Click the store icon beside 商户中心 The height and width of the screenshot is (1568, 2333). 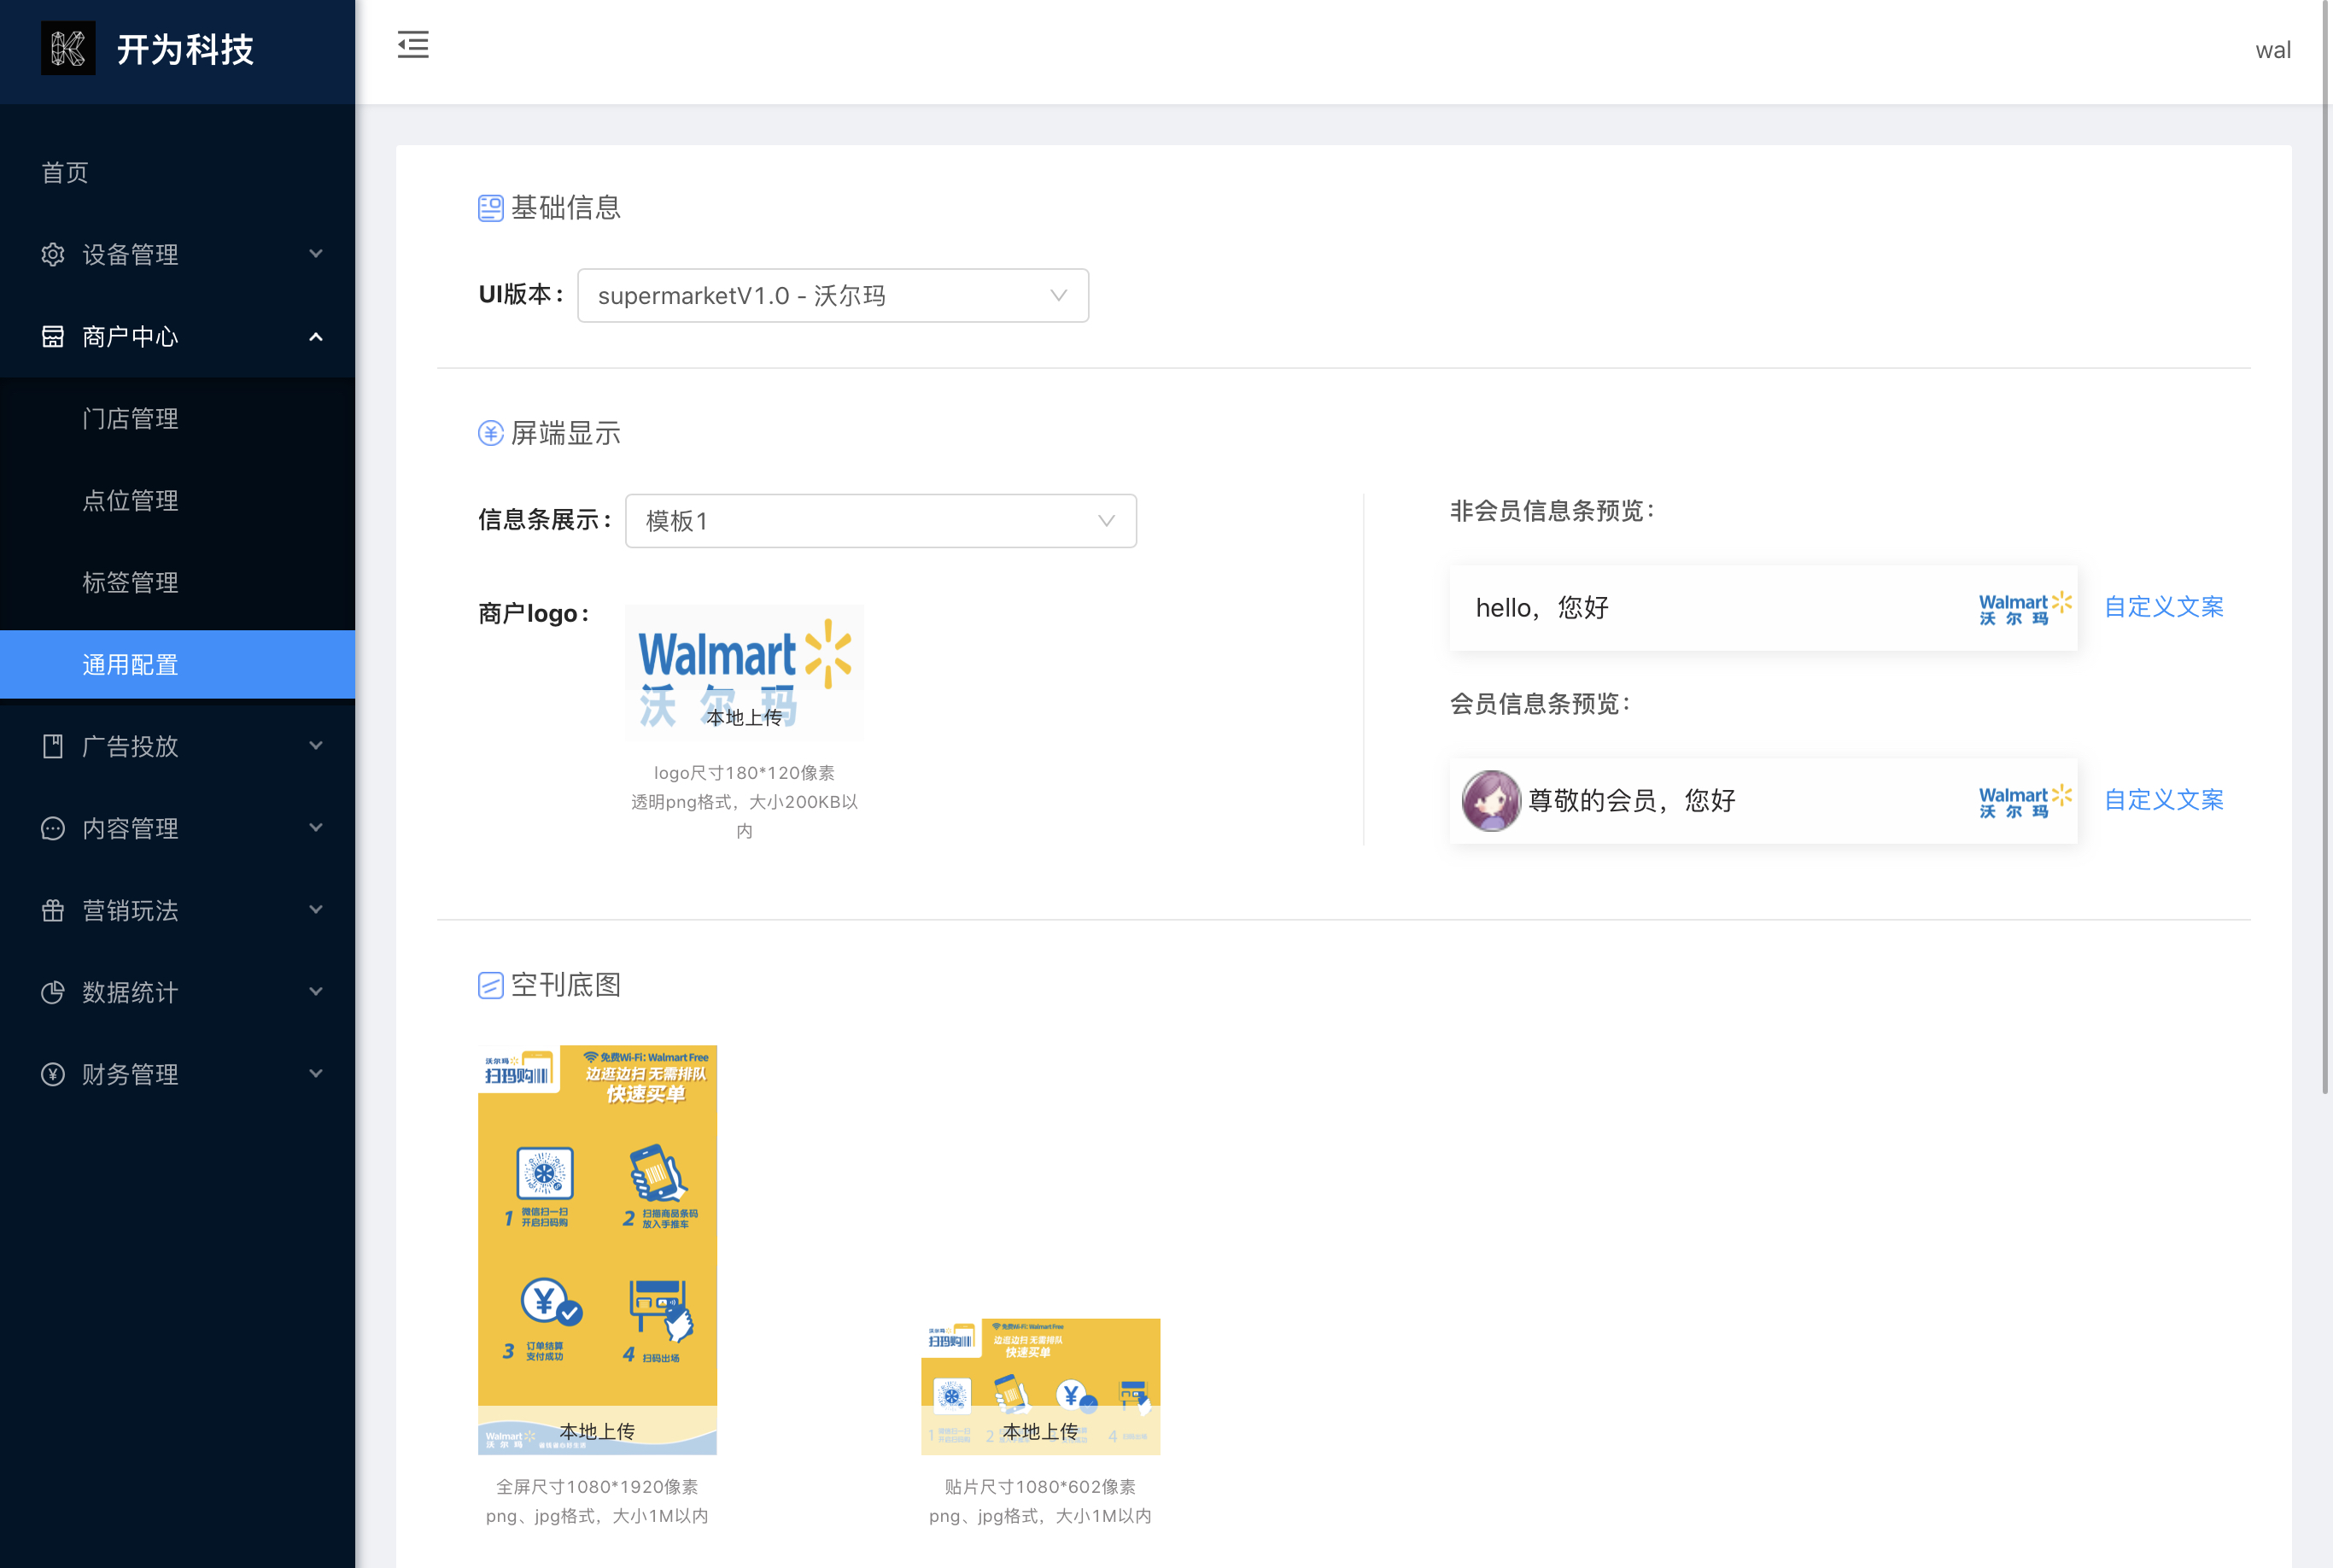tap(53, 336)
